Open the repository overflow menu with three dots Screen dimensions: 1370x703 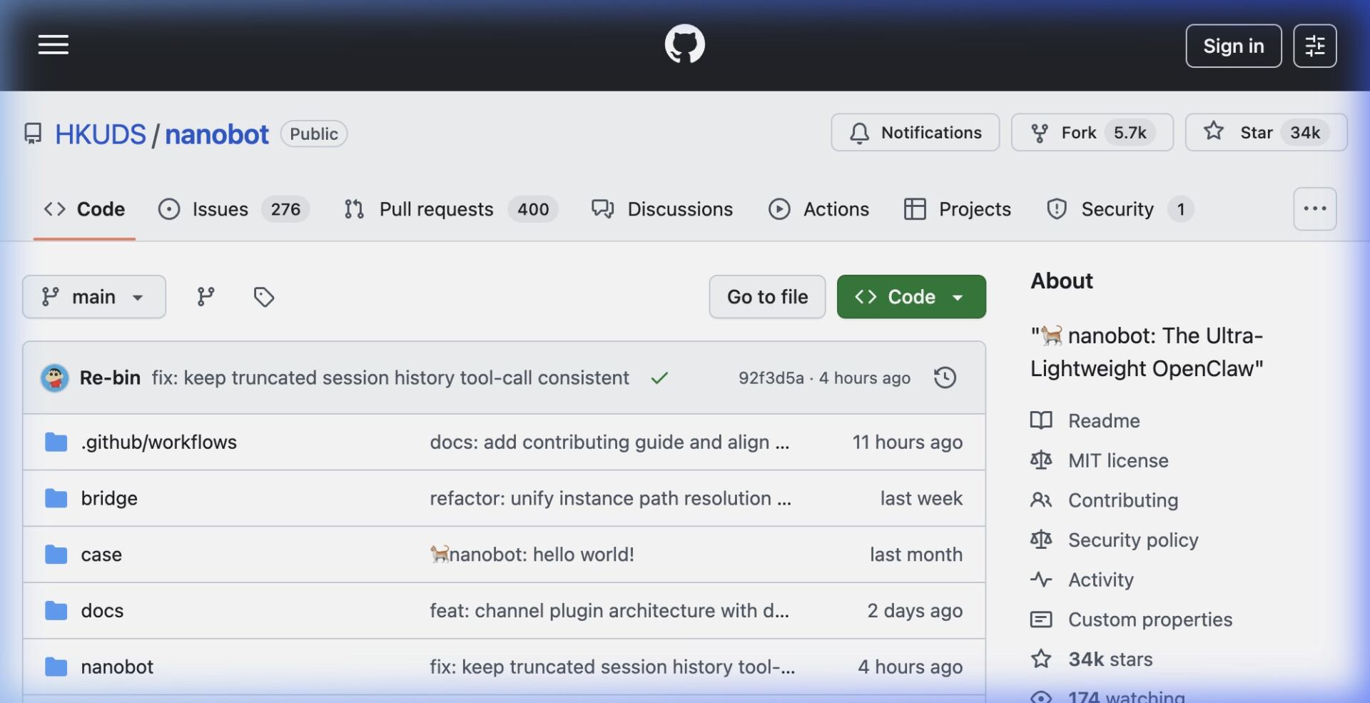coord(1314,208)
